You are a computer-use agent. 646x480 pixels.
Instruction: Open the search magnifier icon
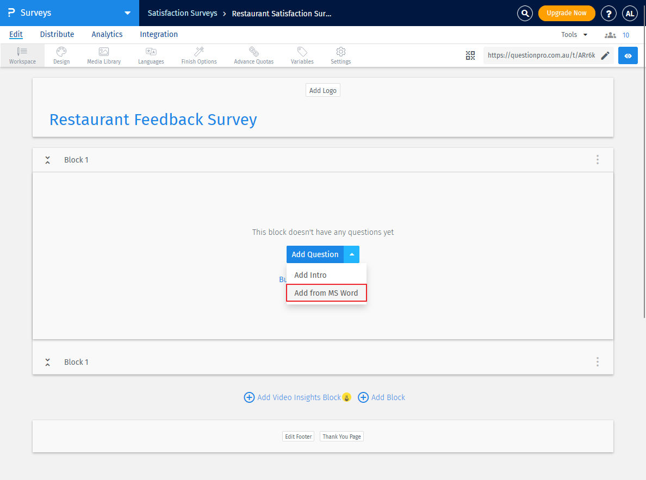point(525,13)
